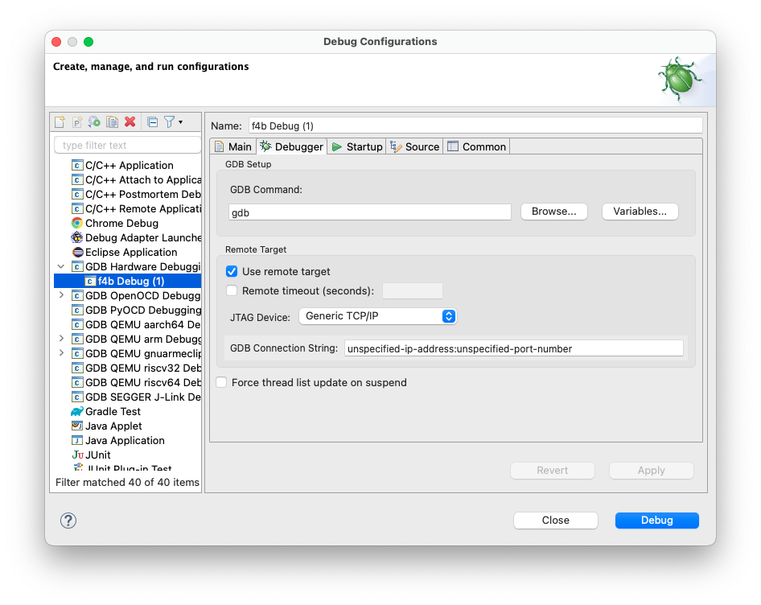Click the Java Applet icon
The image size is (761, 605).
[x=76, y=426]
